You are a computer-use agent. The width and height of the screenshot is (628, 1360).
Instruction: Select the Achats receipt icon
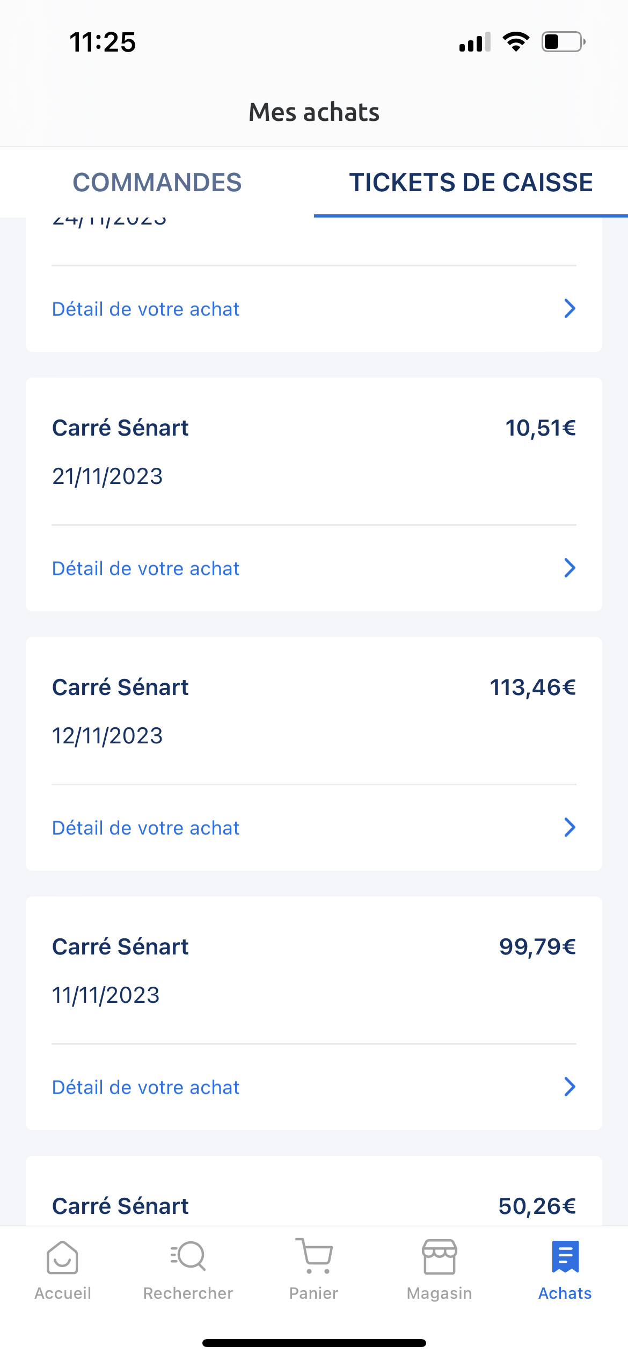pos(565,1257)
